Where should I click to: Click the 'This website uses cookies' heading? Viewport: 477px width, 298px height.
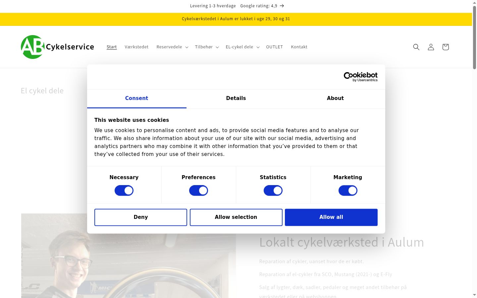(x=132, y=120)
